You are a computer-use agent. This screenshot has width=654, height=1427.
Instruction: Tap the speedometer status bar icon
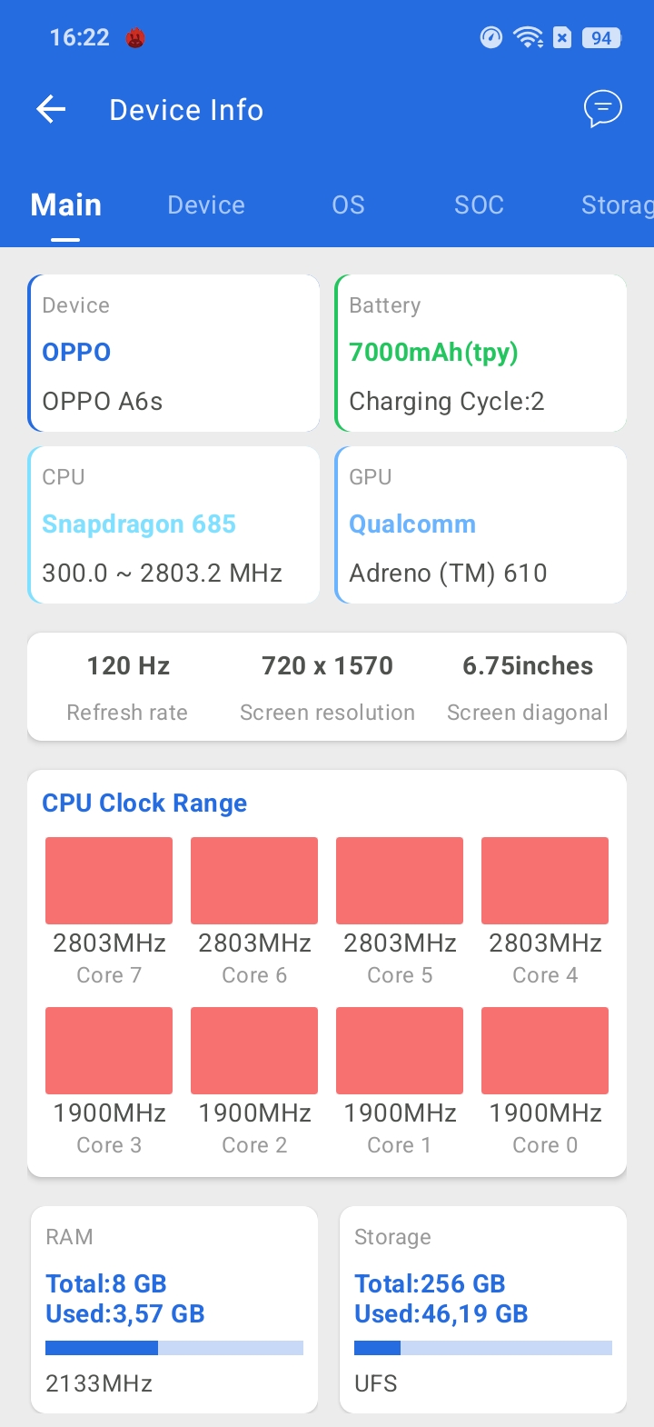tap(490, 37)
